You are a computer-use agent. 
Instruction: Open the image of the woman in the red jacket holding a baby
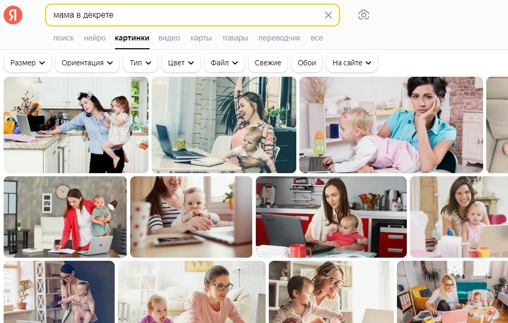pos(65,217)
